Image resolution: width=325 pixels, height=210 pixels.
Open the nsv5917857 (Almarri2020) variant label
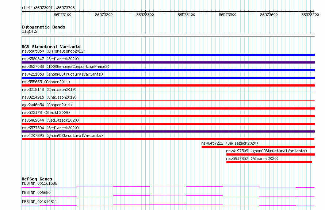(252, 159)
